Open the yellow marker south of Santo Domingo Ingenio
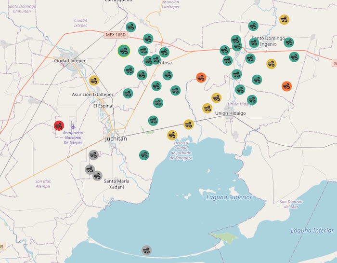 [272, 64]
